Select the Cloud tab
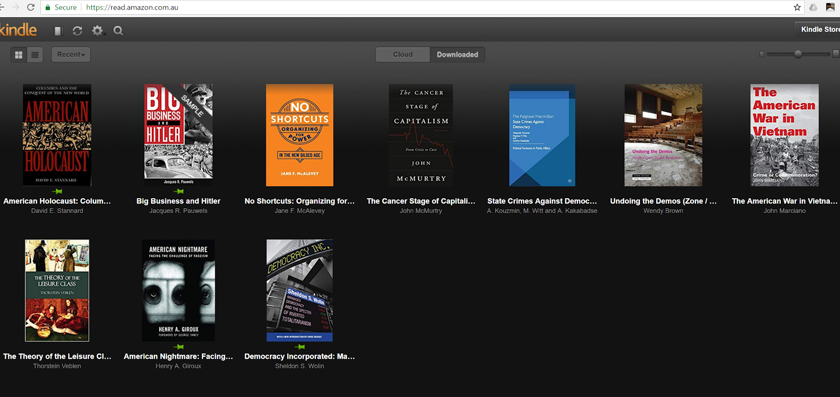840x397 pixels. [403, 55]
